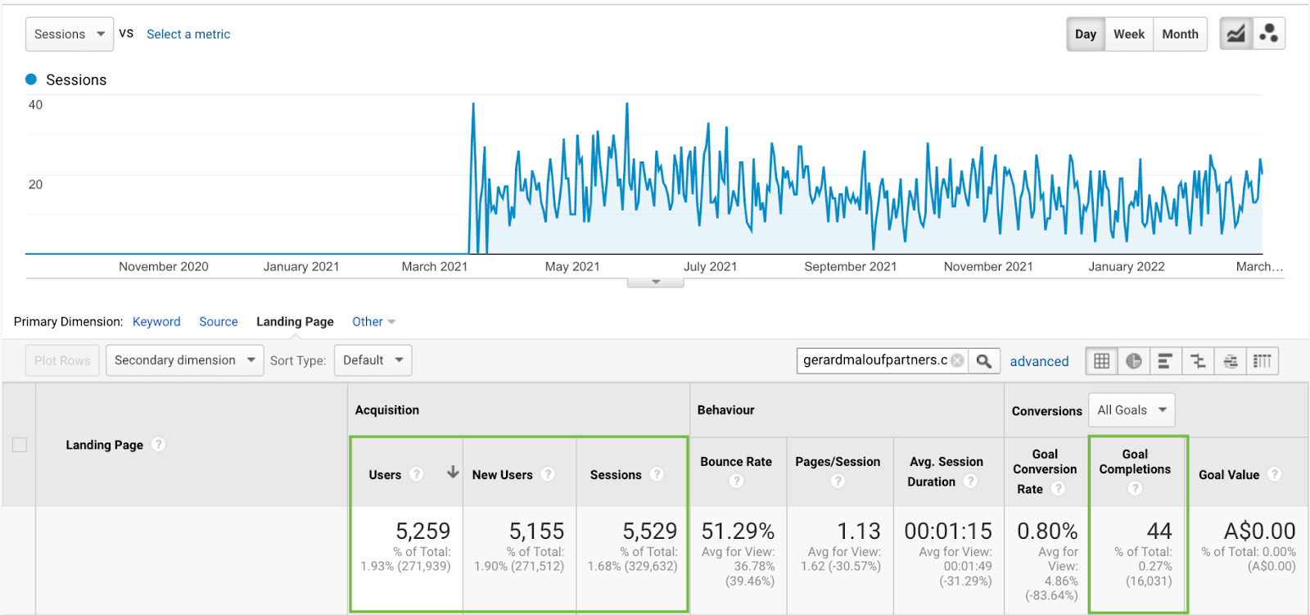Image resolution: width=1310 pixels, height=615 pixels.
Task: Switch to the line chart view icon
Action: [1235, 34]
